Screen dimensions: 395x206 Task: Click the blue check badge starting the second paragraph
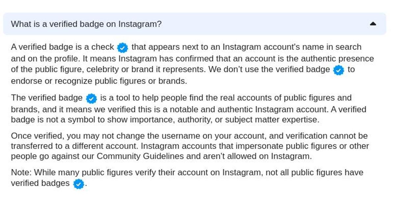pyautogui.click(x=91, y=98)
